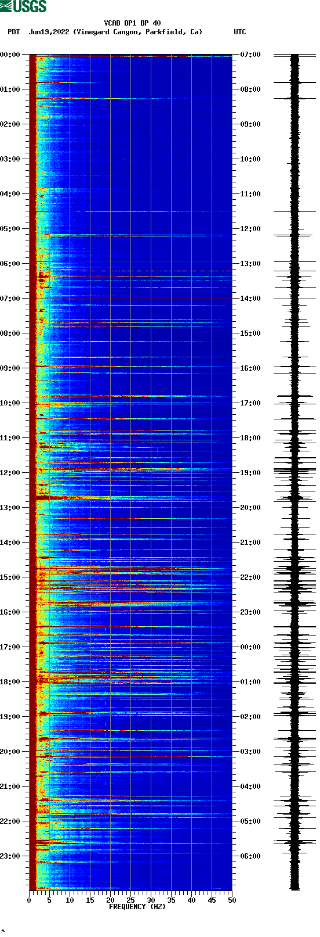
Task: Click the 00:00 UTC time label
Action: [x=250, y=647]
